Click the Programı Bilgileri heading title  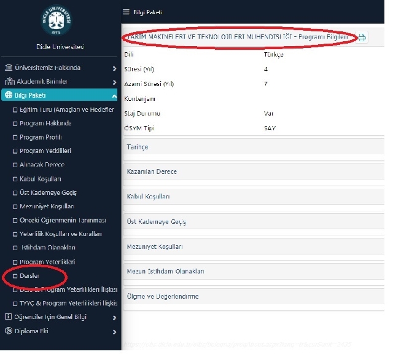[x=237, y=37]
